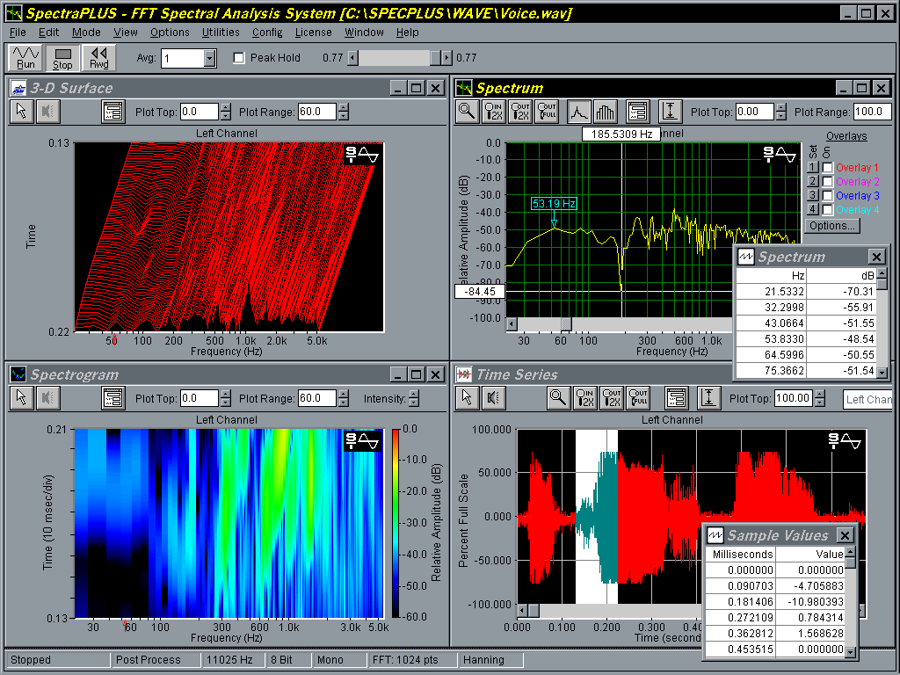Click the vertical autoscale icon in Time Series
Screen dimensions: 900x675
tap(709, 398)
